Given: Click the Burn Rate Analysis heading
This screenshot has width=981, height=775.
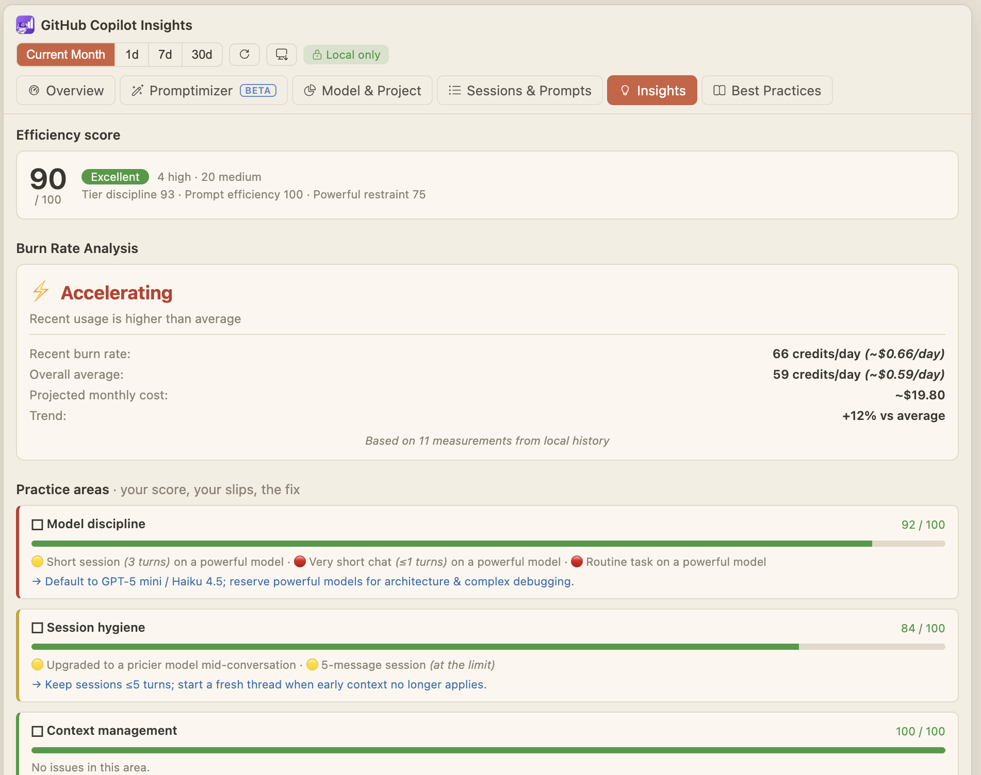Looking at the screenshot, I should click(x=77, y=248).
